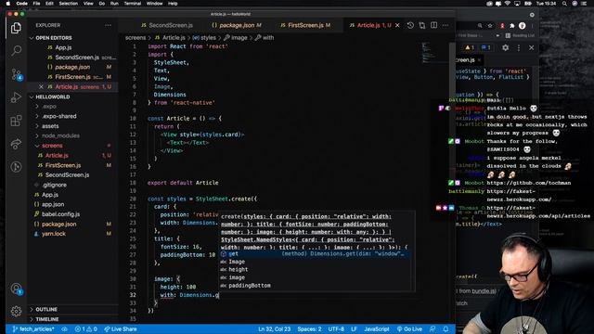The image size is (594, 334).
Task: Open the Accounts icon in activity bar
Action: click(x=16, y=289)
